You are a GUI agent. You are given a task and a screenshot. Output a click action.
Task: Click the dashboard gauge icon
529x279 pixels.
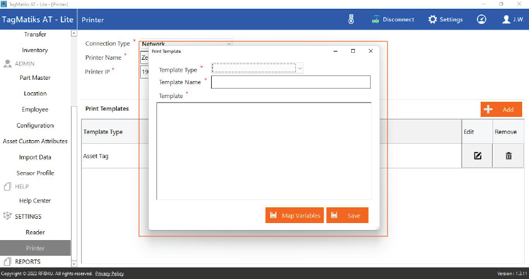coord(481,19)
